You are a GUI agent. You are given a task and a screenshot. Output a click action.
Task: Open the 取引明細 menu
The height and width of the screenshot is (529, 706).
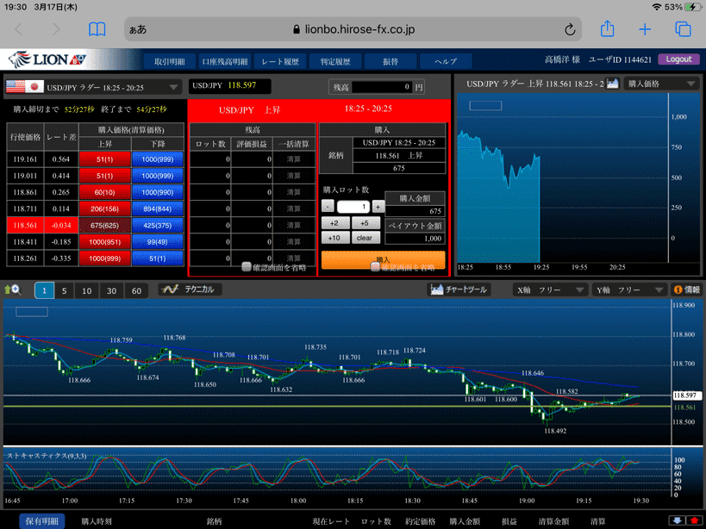169,61
